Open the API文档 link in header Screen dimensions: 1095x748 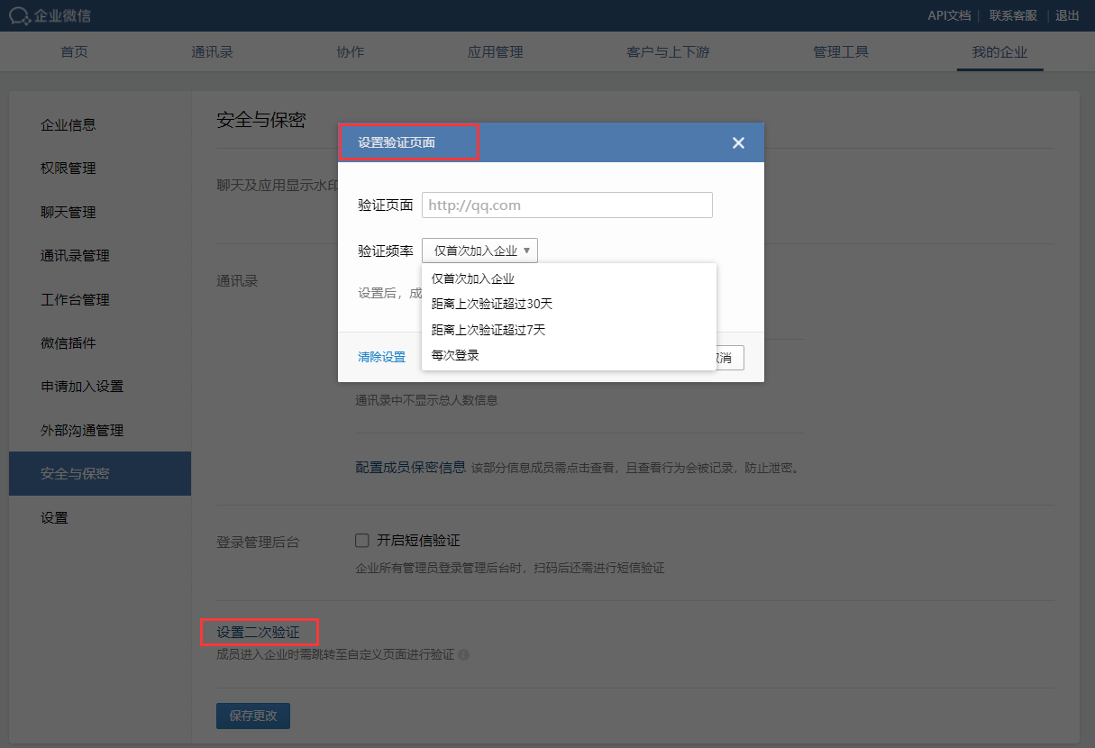click(949, 15)
